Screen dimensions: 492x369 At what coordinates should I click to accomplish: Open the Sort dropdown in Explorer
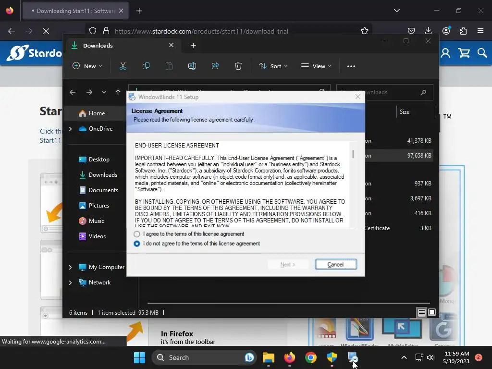point(273,66)
